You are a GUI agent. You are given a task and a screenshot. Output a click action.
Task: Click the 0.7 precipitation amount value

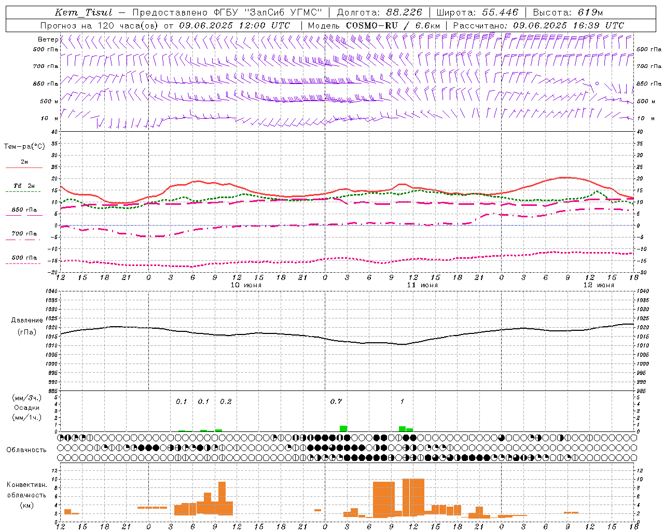tap(336, 401)
